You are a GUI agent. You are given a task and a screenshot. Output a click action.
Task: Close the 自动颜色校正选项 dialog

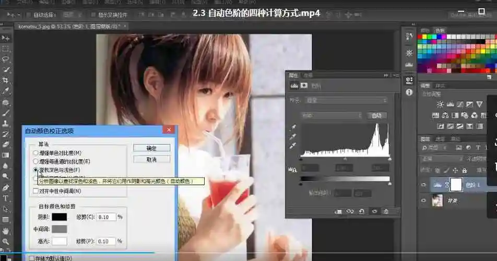[169, 130]
